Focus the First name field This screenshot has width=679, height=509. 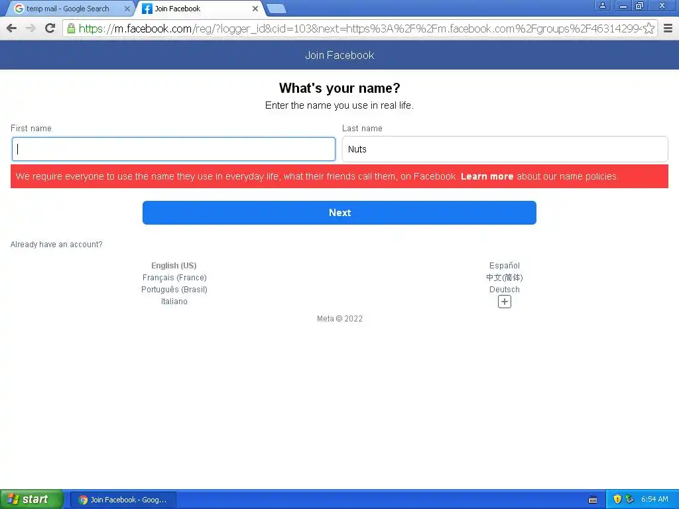[173, 149]
